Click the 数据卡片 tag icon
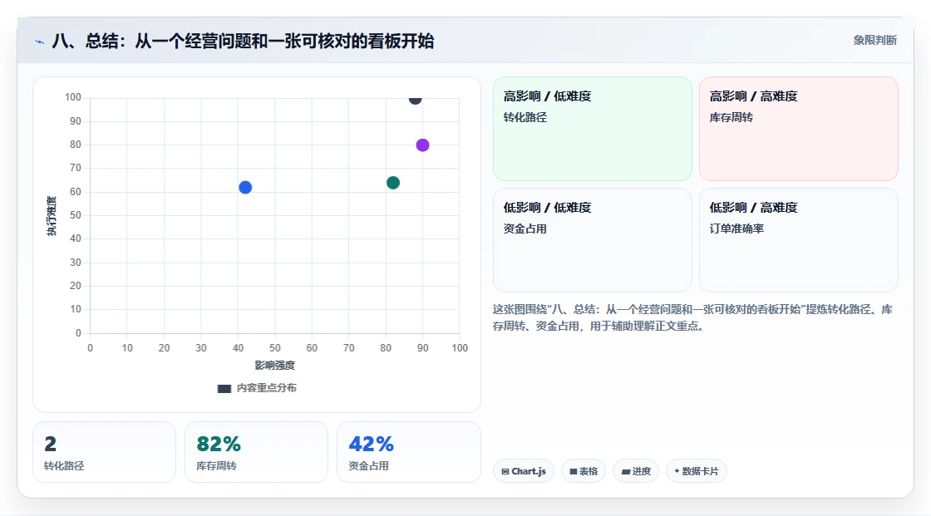 pos(677,471)
